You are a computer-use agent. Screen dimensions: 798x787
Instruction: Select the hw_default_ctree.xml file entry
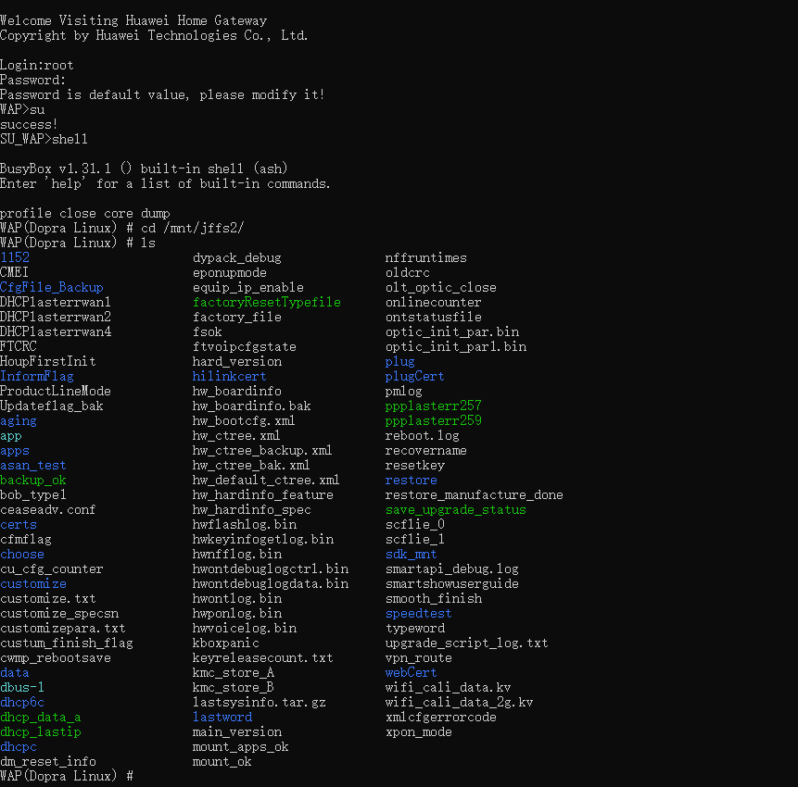pos(266,480)
